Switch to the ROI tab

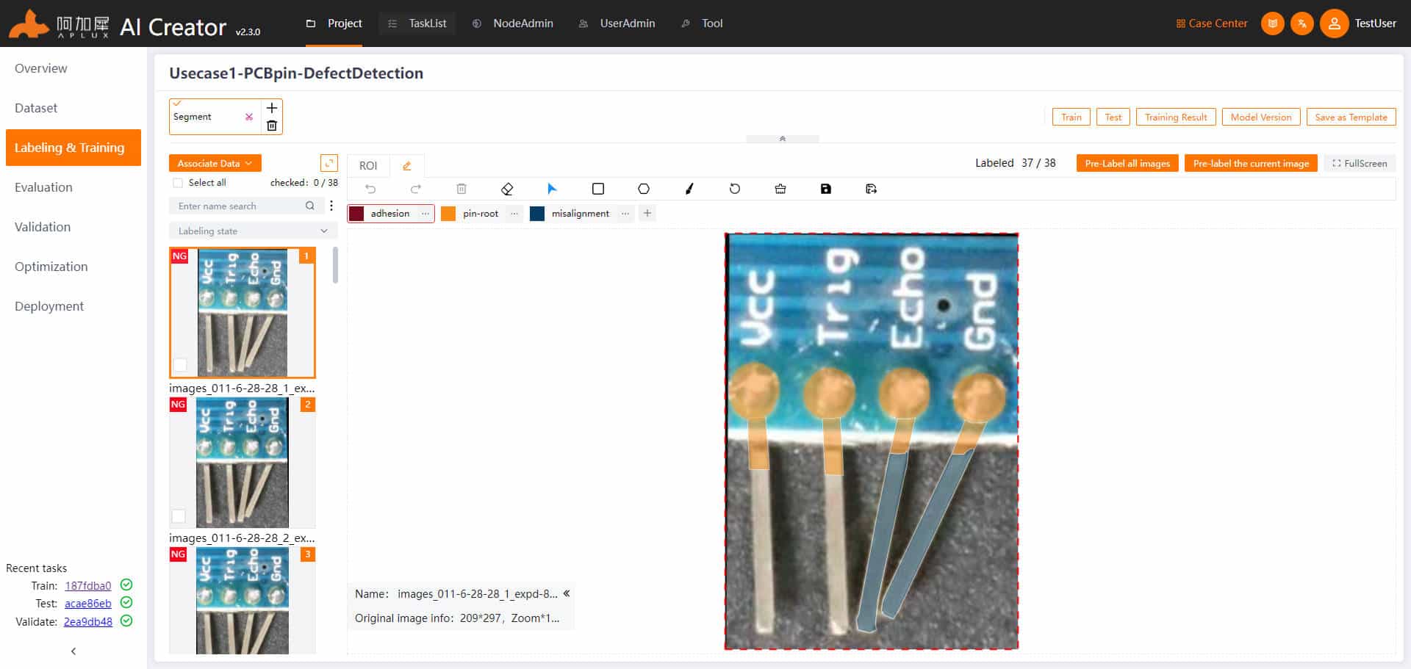pyautogui.click(x=368, y=166)
